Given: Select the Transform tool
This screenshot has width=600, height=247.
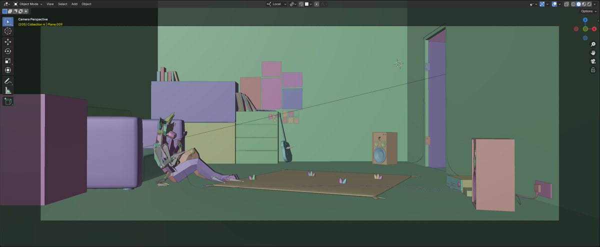Looking at the screenshot, I should 7,70.
